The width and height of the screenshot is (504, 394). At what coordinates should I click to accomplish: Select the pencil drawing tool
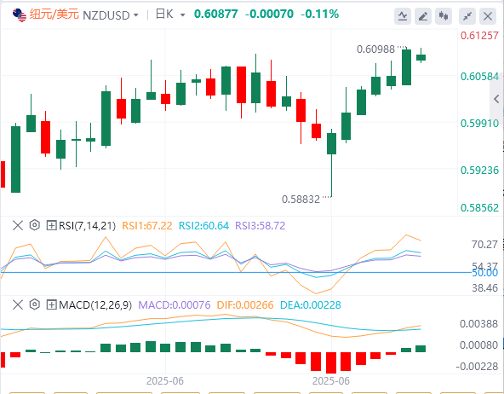423,16
